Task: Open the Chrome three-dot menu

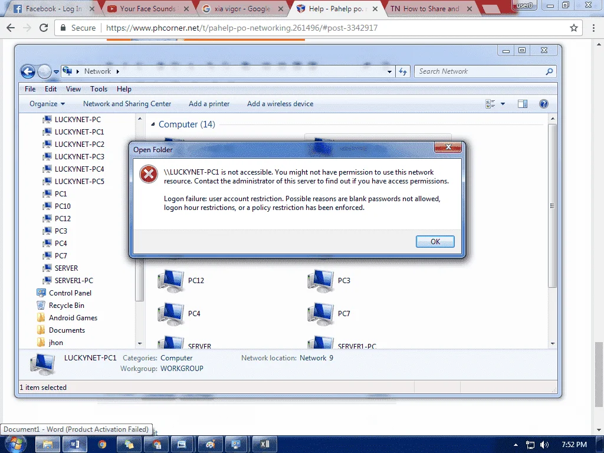Action: point(593,28)
